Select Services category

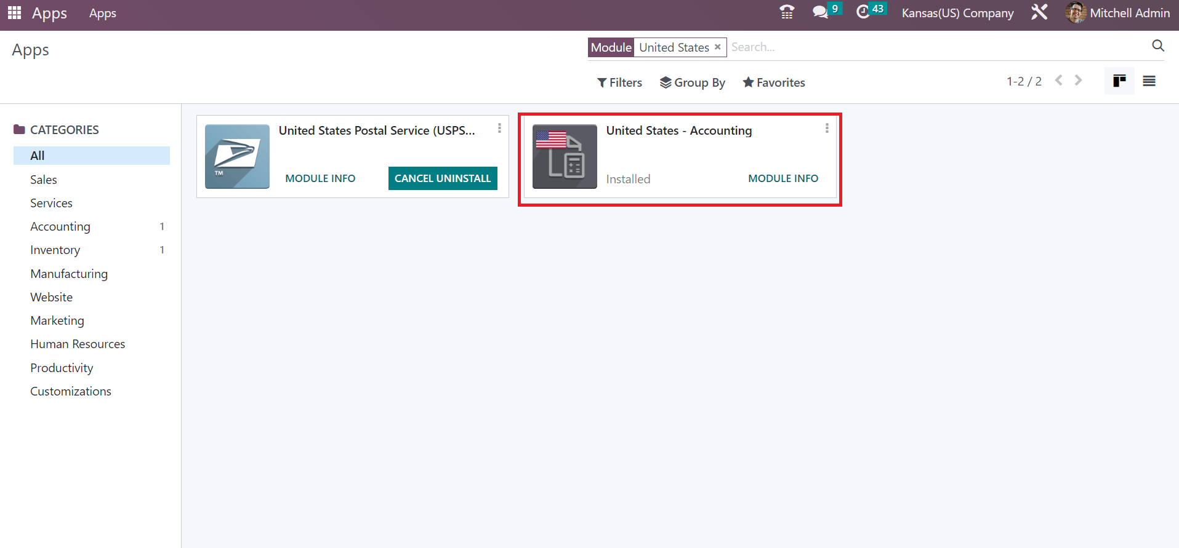92,203
